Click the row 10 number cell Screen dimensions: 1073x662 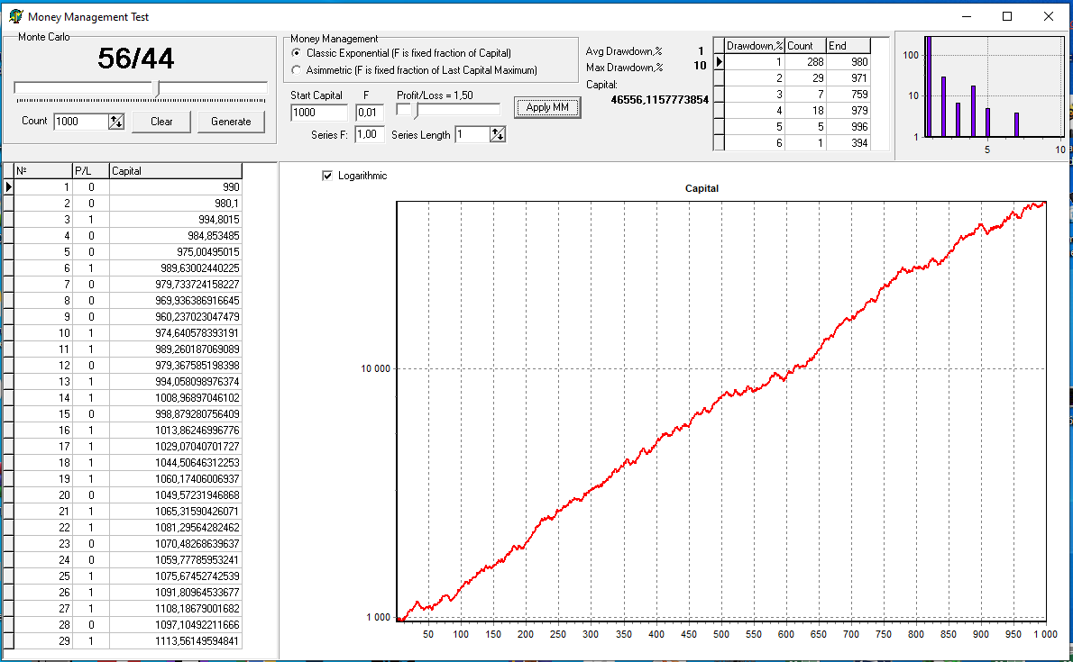pyautogui.click(x=43, y=333)
